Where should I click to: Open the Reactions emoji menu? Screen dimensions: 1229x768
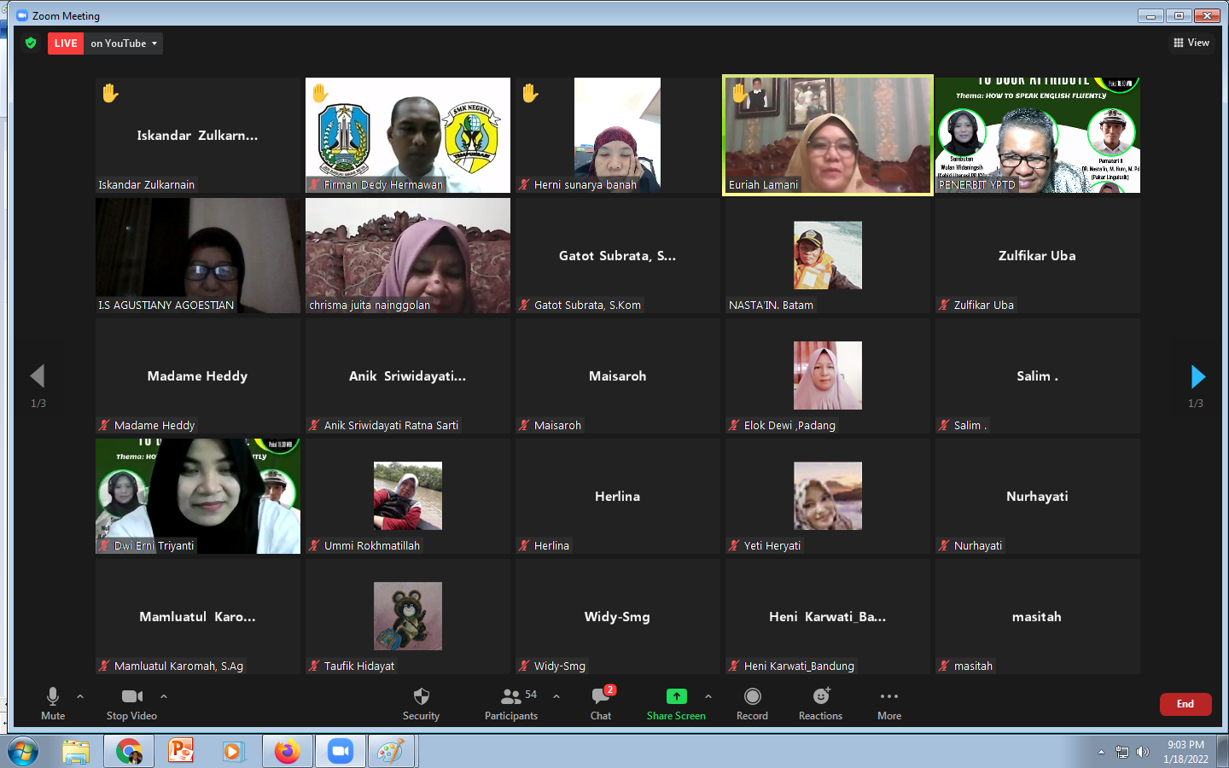click(820, 704)
